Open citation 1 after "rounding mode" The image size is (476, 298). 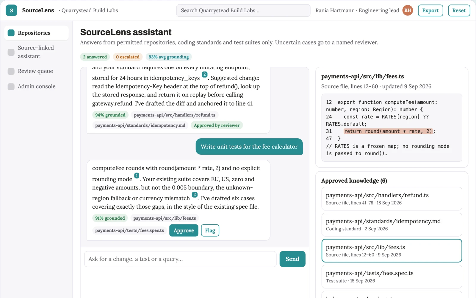(x=137, y=176)
